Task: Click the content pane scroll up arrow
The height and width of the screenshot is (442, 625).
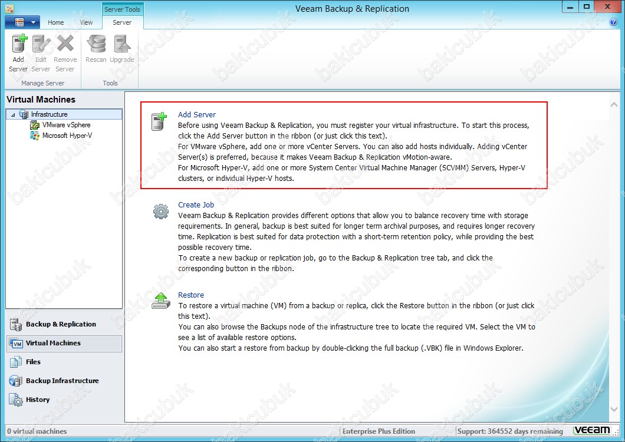Action: (614, 104)
